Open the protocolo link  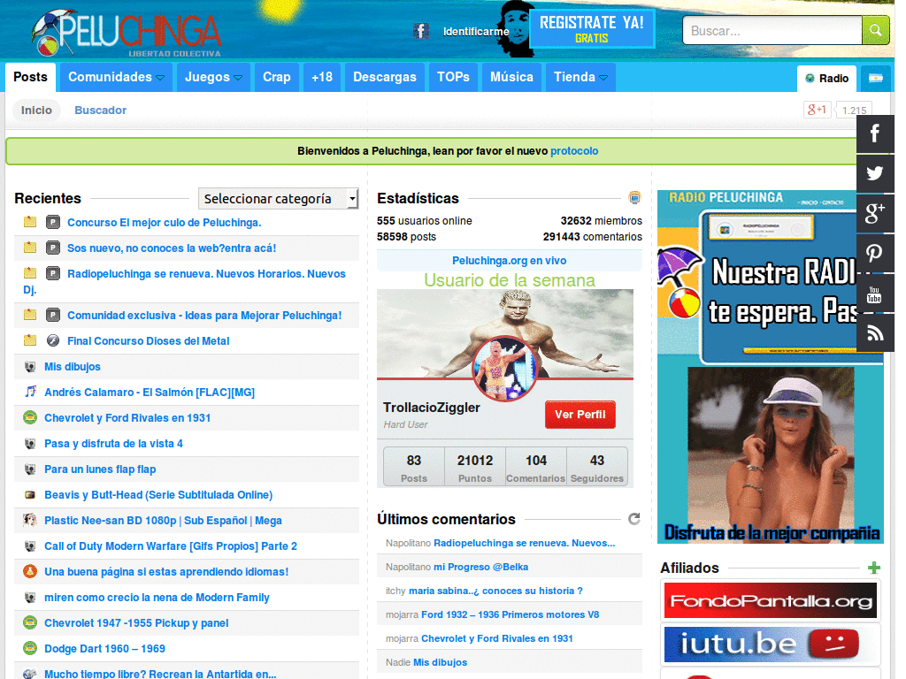tap(574, 151)
